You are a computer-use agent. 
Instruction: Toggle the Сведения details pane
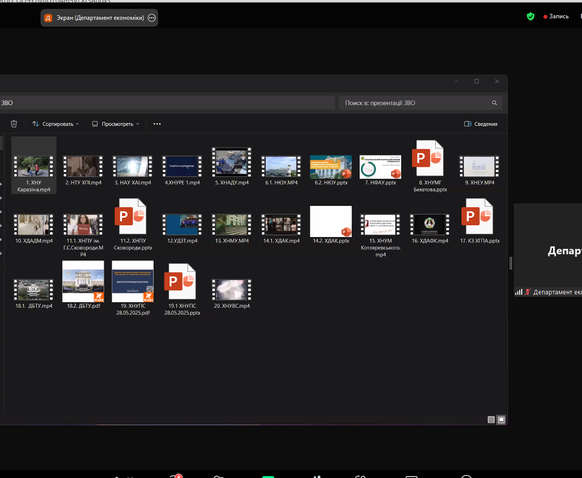(481, 124)
